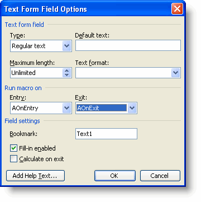Screen dimensions: 201x202
Task: Select the Regular text value in Type box
Action: click(x=28, y=46)
